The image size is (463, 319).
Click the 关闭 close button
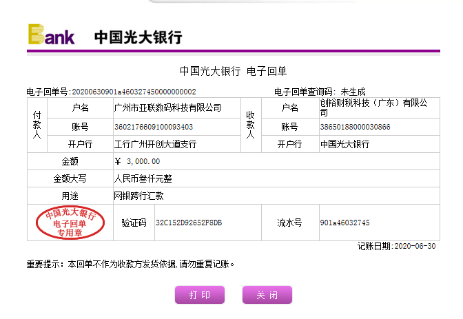tap(267, 295)
